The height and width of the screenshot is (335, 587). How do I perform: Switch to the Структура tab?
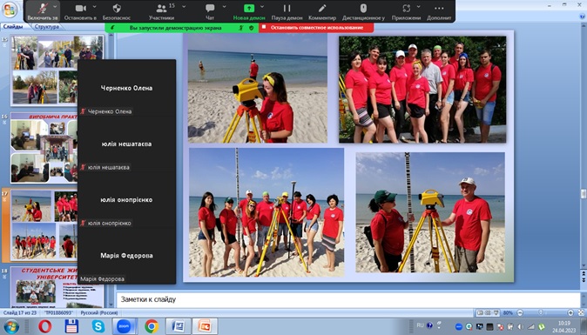click(x=46, y=27)
